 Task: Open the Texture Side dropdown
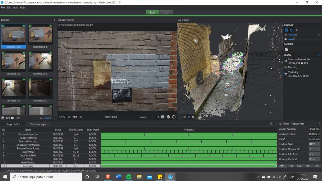point(314,144)
